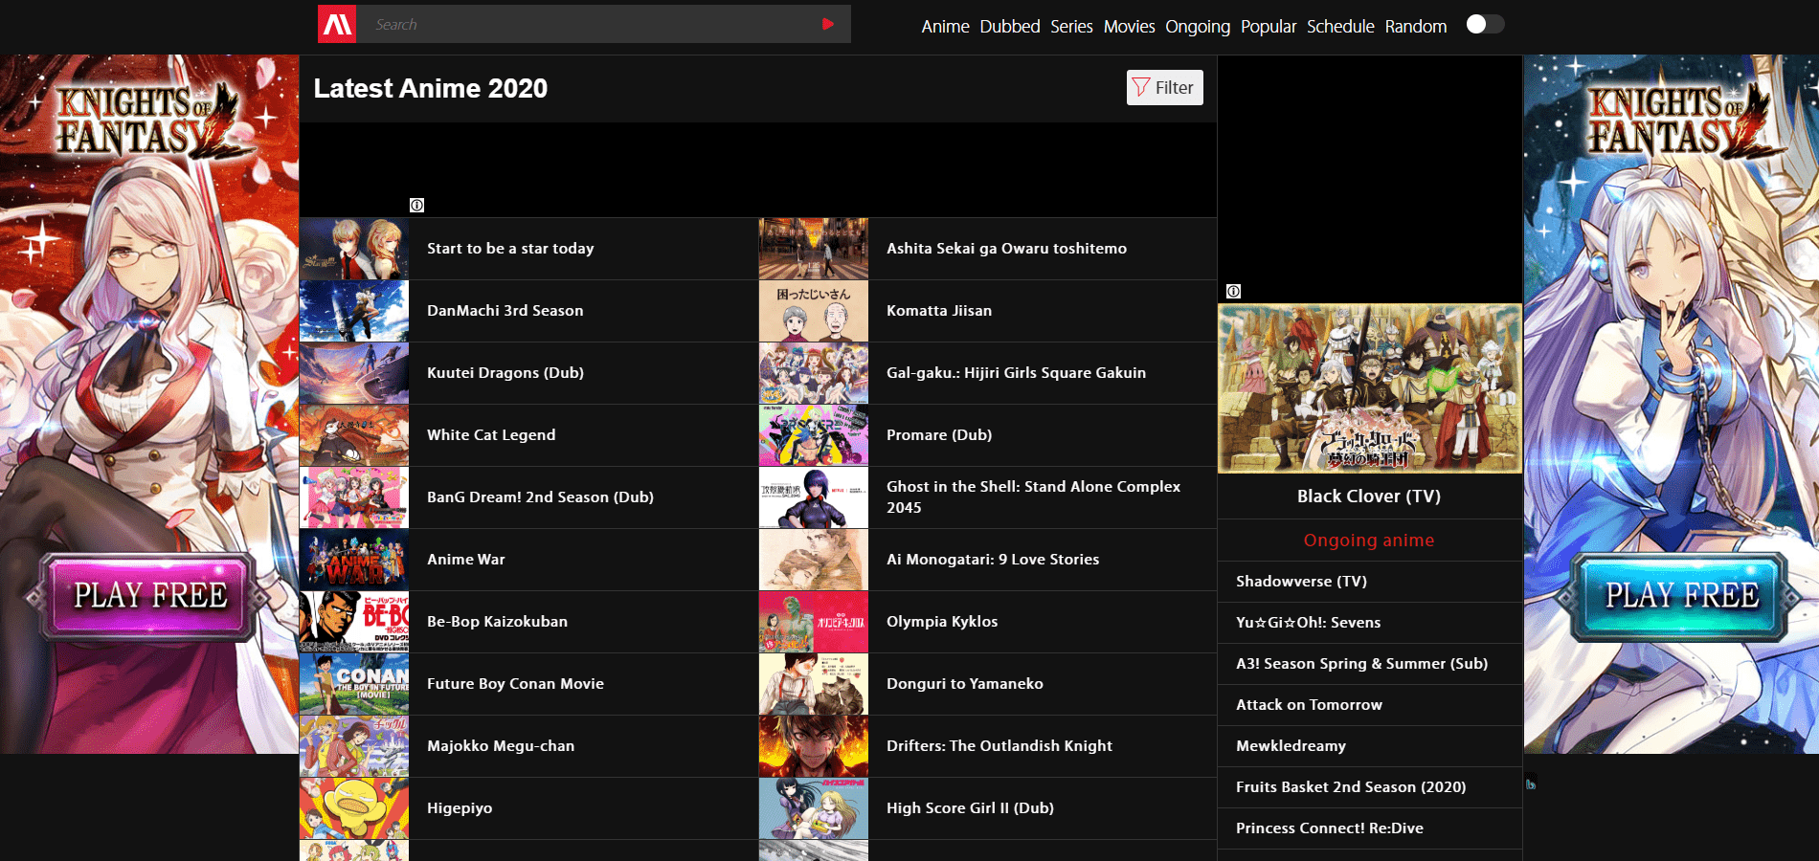This screenshot has height=861, width=1819.
Task: Click the Ongoing anime heading
Action: pos(1369,541)
